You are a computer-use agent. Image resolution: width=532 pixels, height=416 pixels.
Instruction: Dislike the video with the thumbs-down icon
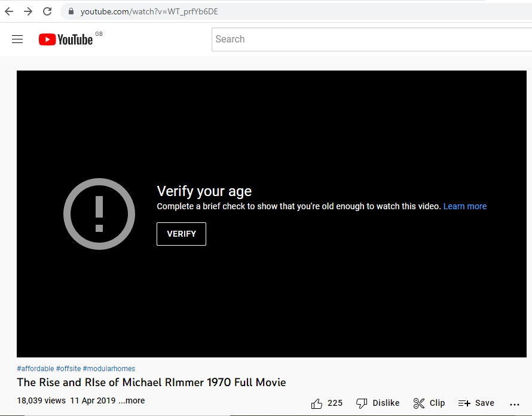[362, 403]
